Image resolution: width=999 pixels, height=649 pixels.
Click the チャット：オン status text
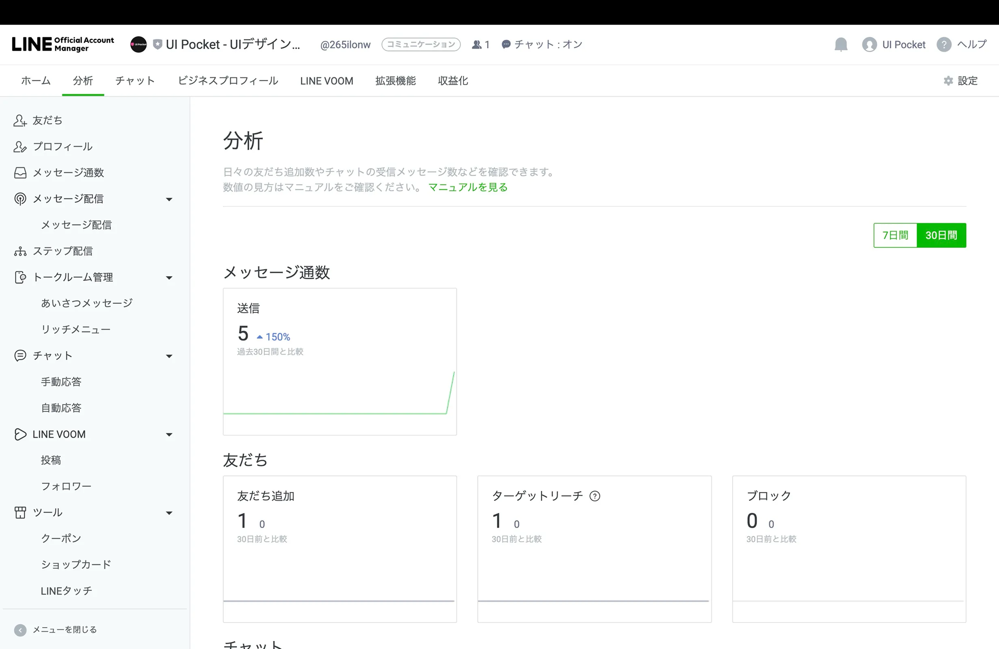(548, 45)
